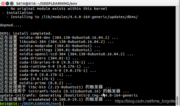180x106 pixels.
Task: Click the terminal title b616@616: ~/DEEPLEARNING/env
Action: pos(47,4)
